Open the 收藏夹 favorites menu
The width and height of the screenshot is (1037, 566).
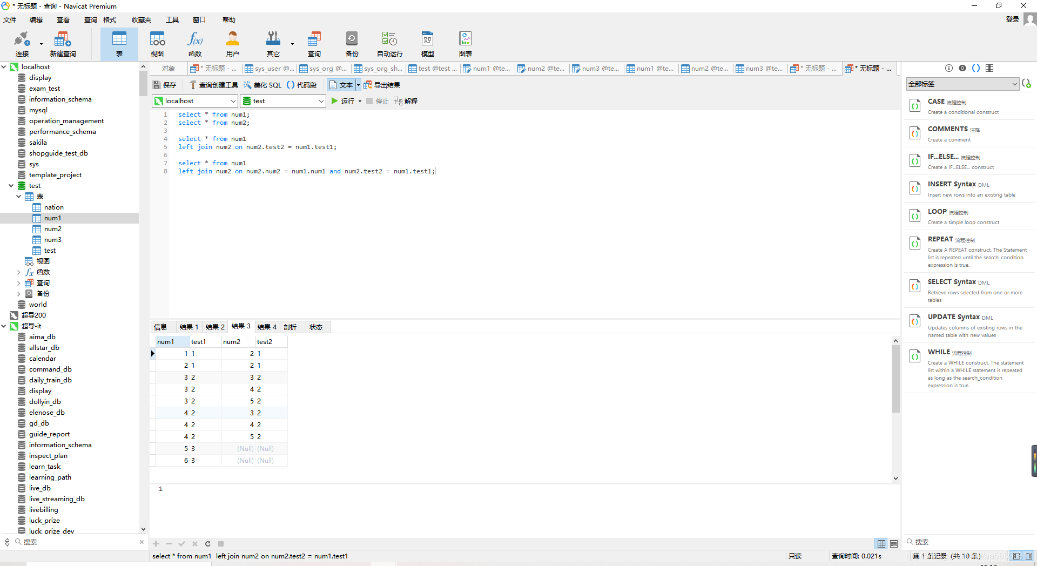click(x=142, y=20)
